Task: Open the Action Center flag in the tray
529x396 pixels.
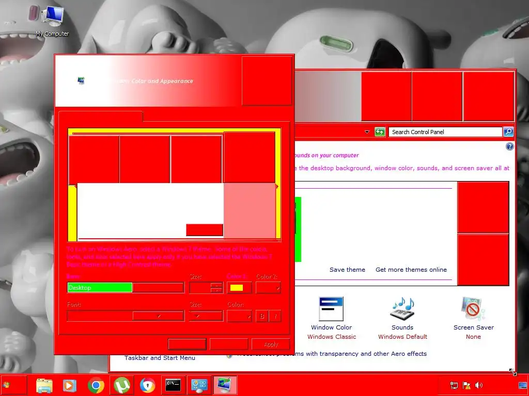Action: click(466, 385)
